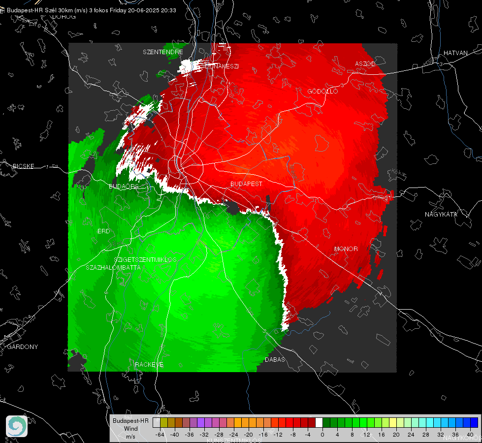
Task: Click the GARDONY town label
Action: click(x=23, y=347)
